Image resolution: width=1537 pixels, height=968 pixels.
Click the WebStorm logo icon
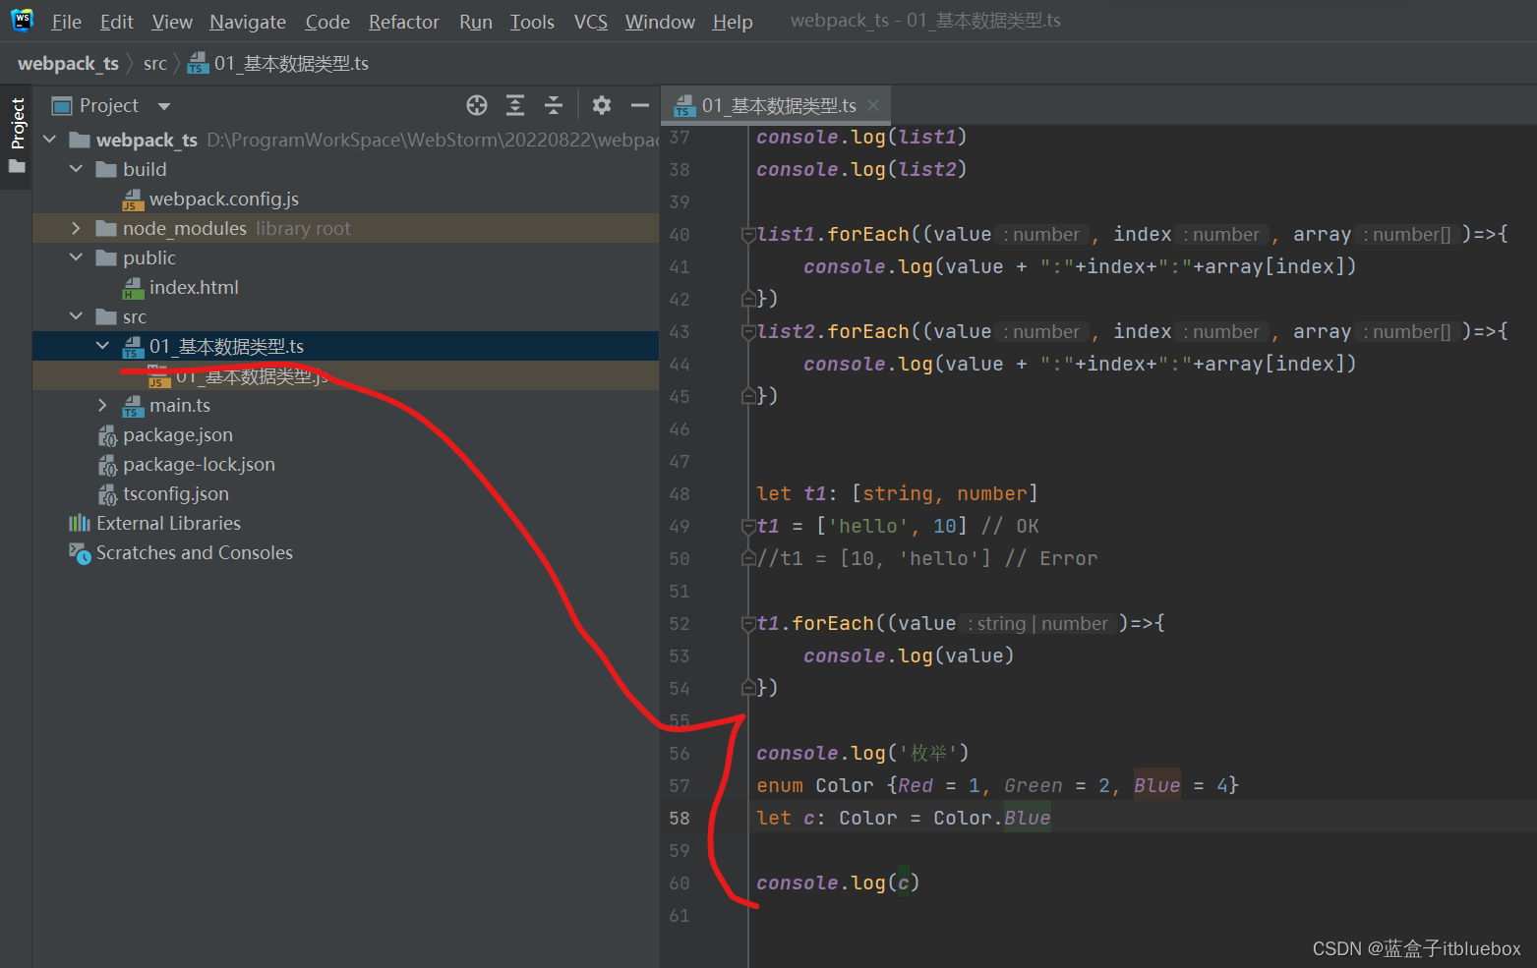coord(22,20)
